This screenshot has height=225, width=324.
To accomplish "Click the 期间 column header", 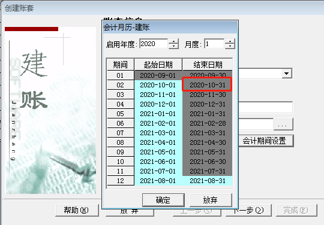I will pos(121,65).
